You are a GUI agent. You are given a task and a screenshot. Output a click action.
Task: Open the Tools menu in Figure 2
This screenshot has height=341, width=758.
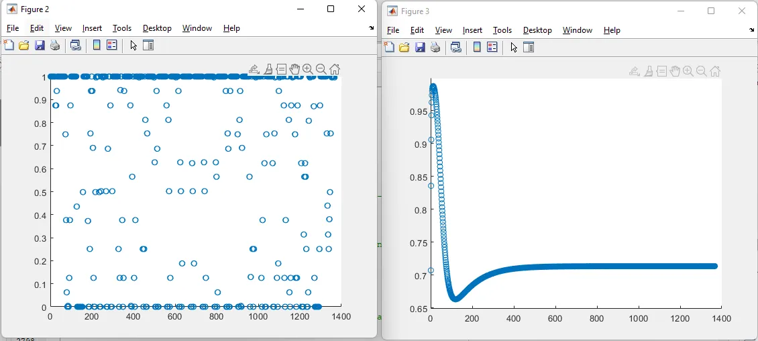click(122, 28)
